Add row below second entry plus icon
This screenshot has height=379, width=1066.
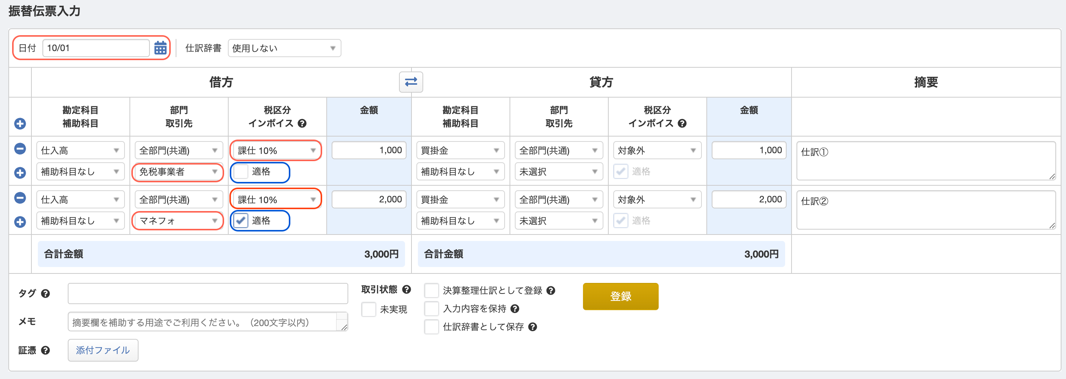(x=20, y=222)
